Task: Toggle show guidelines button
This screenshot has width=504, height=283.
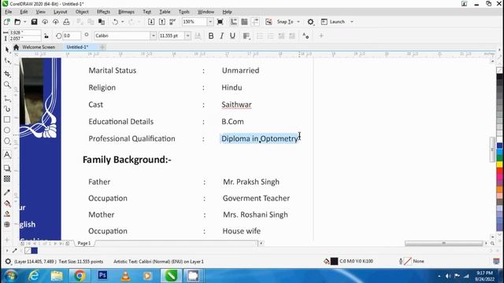Action: click(255, 22)
